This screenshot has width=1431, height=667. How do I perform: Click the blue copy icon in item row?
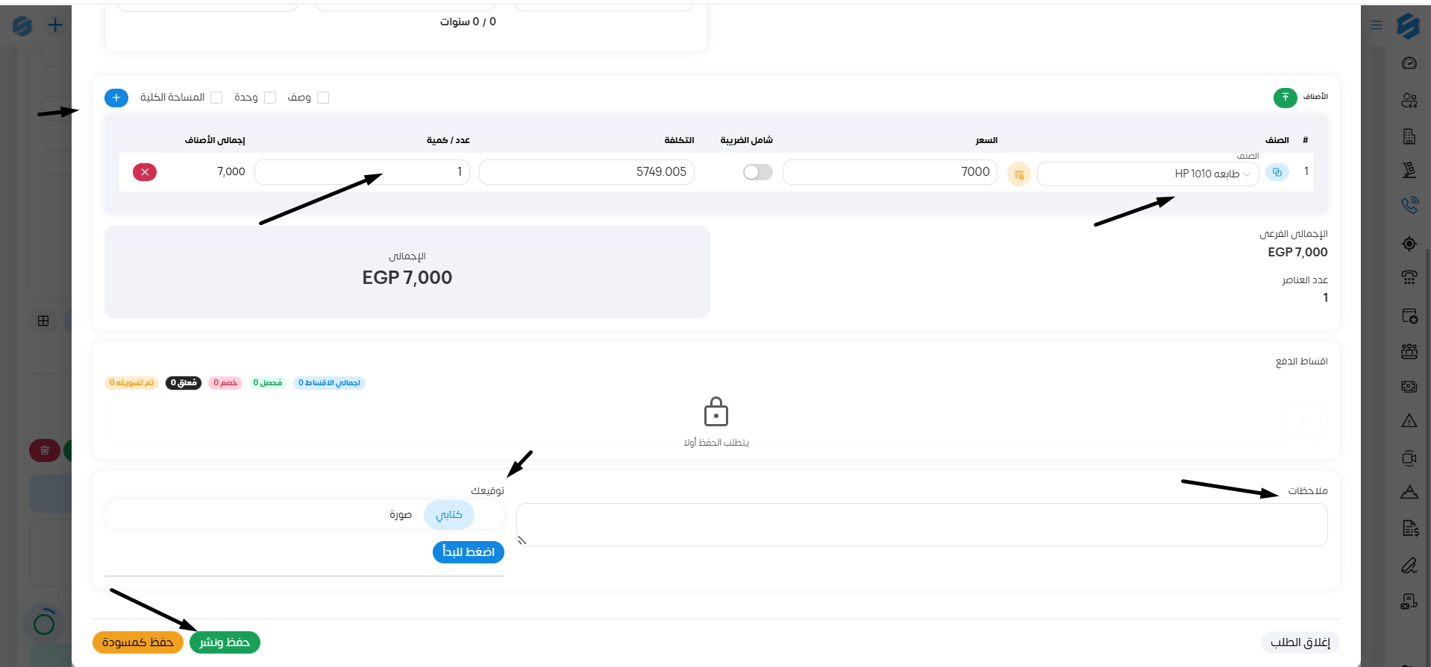(1277, 173)
